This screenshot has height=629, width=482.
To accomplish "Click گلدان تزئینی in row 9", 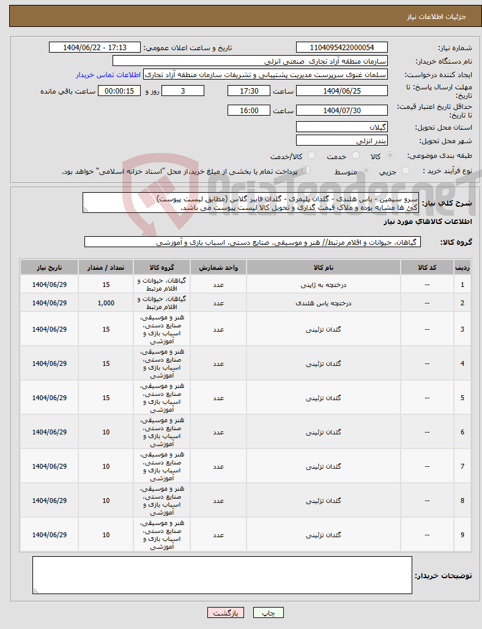I will tap(323, 535).
